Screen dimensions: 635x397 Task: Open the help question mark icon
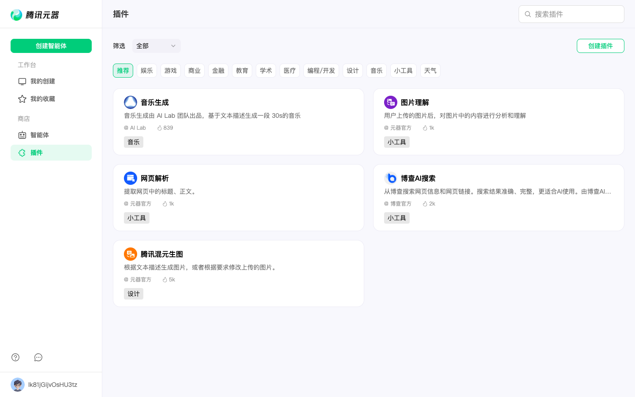click(15, 357)
